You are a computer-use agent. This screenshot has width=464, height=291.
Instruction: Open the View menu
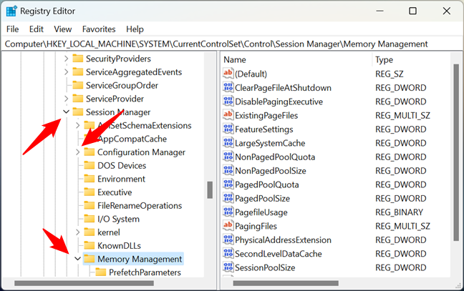tap(63, 29)
